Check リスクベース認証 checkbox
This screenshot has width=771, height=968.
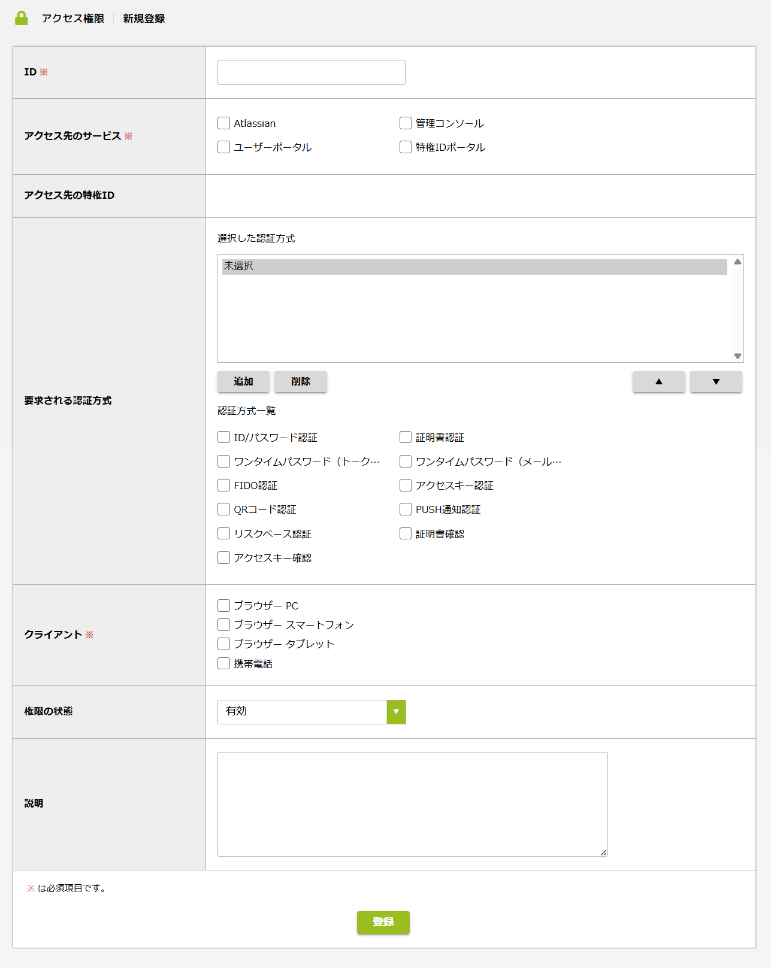224,534
